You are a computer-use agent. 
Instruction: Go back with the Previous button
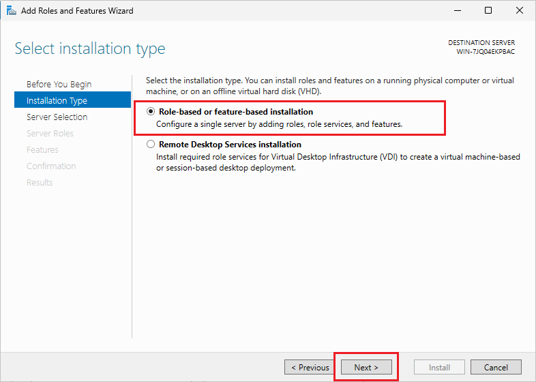click(x=310, y=367)
